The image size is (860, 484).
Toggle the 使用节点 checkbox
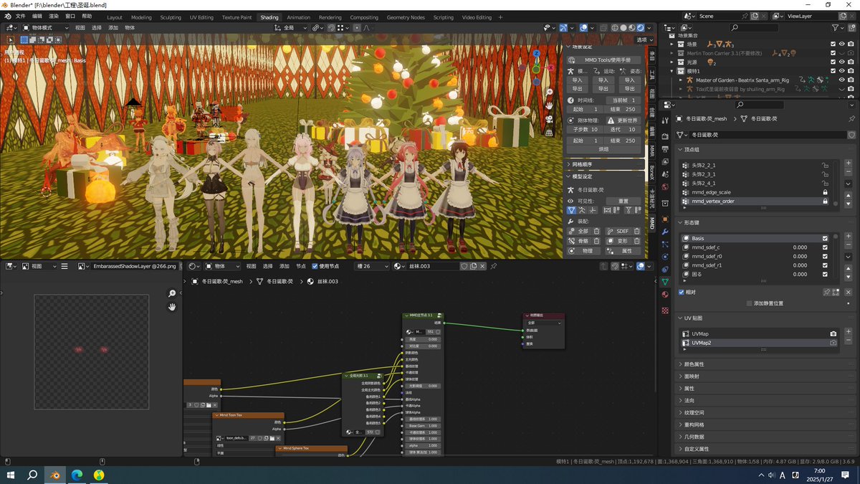click(x=315, y=266)
